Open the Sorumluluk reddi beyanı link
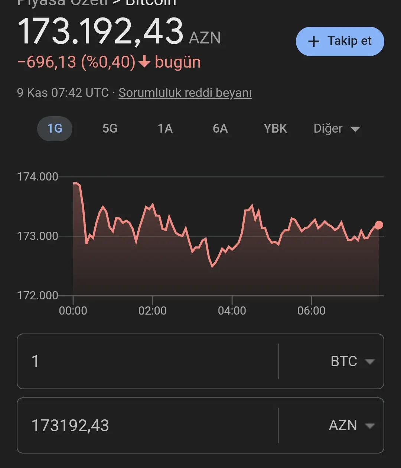Screen dimensions: 401x468 click(185, 92)
